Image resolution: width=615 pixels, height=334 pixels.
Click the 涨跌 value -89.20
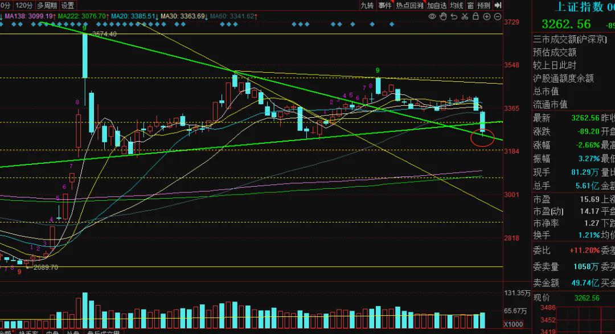click(588, 131)
